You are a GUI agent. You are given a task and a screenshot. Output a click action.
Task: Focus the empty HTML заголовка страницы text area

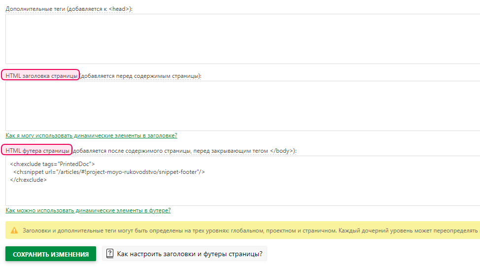pyautogui.click(x=241, y=105)
